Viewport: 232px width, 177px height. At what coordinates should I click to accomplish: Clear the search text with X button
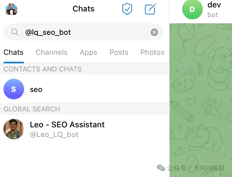point(154,32)
